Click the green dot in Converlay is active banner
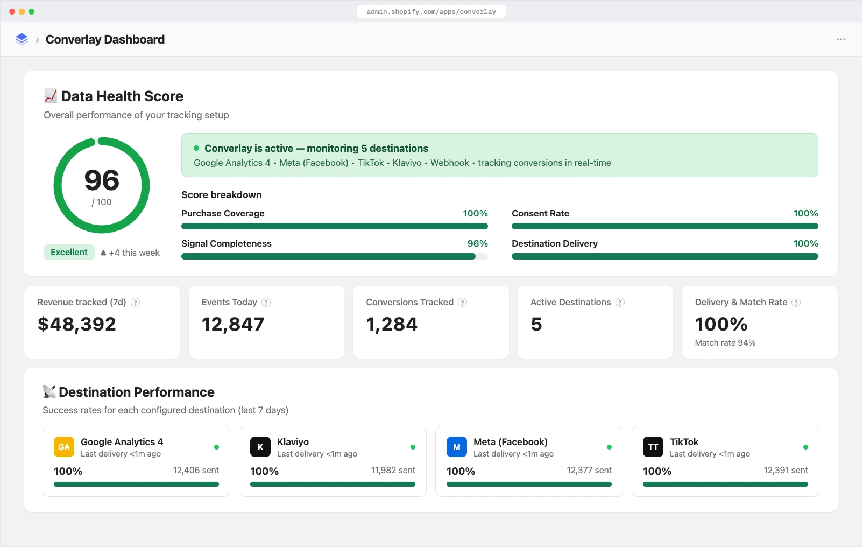This screenshot has height=547, width=863. click(196, 148)
